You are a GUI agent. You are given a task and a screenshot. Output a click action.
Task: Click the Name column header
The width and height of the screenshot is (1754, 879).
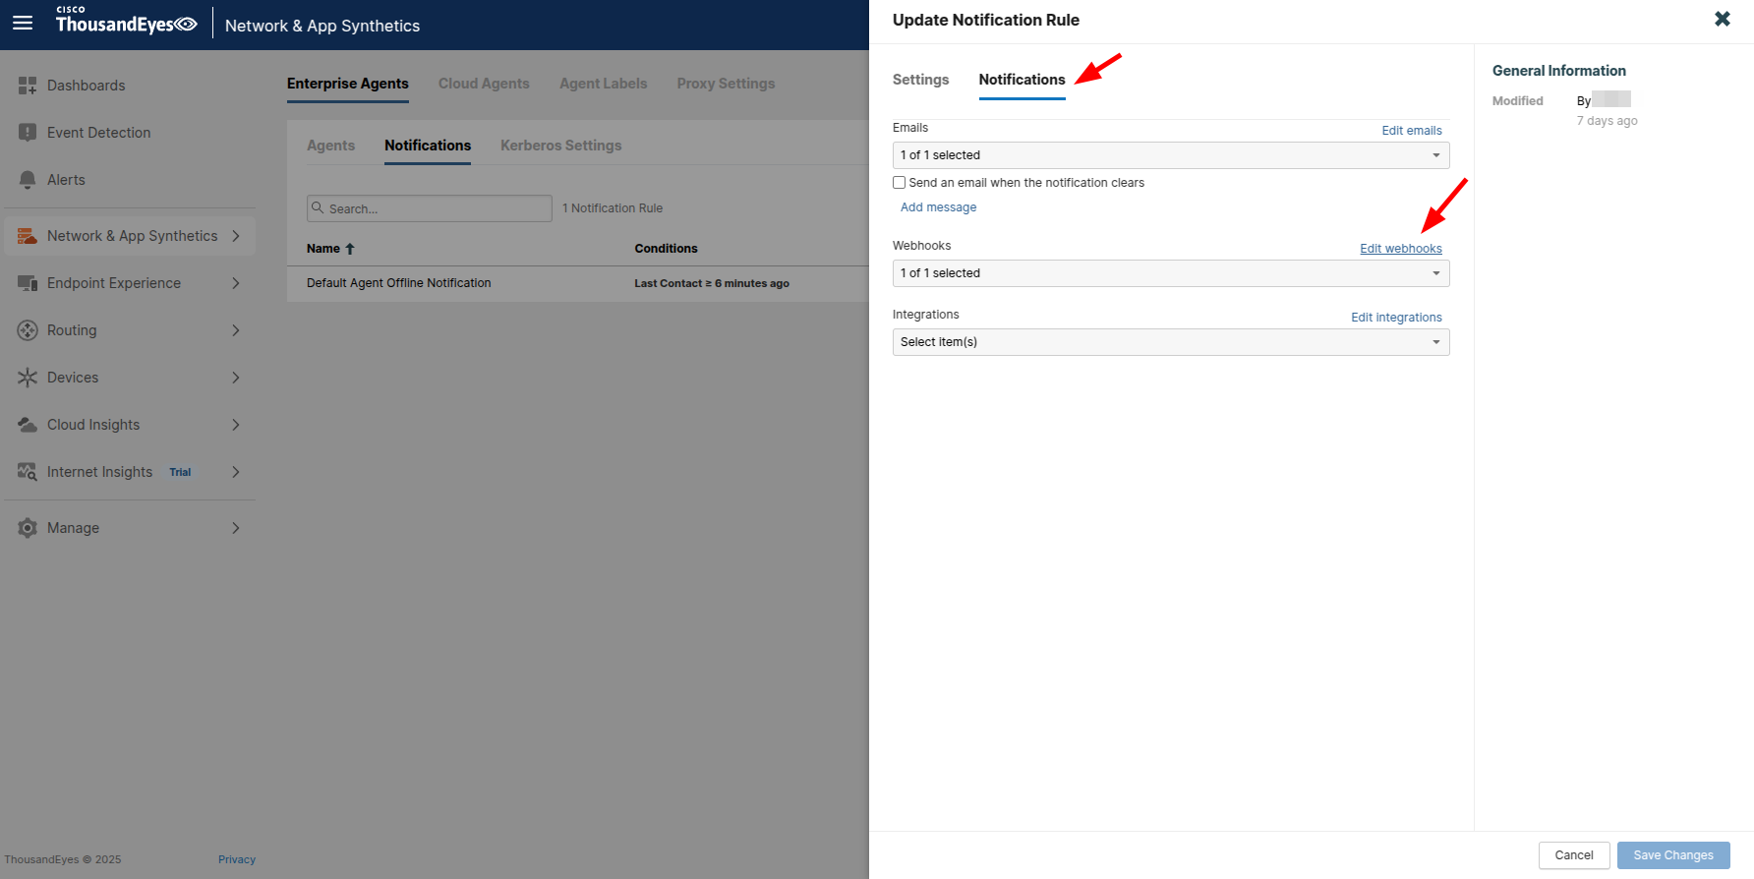pos(323,249)
